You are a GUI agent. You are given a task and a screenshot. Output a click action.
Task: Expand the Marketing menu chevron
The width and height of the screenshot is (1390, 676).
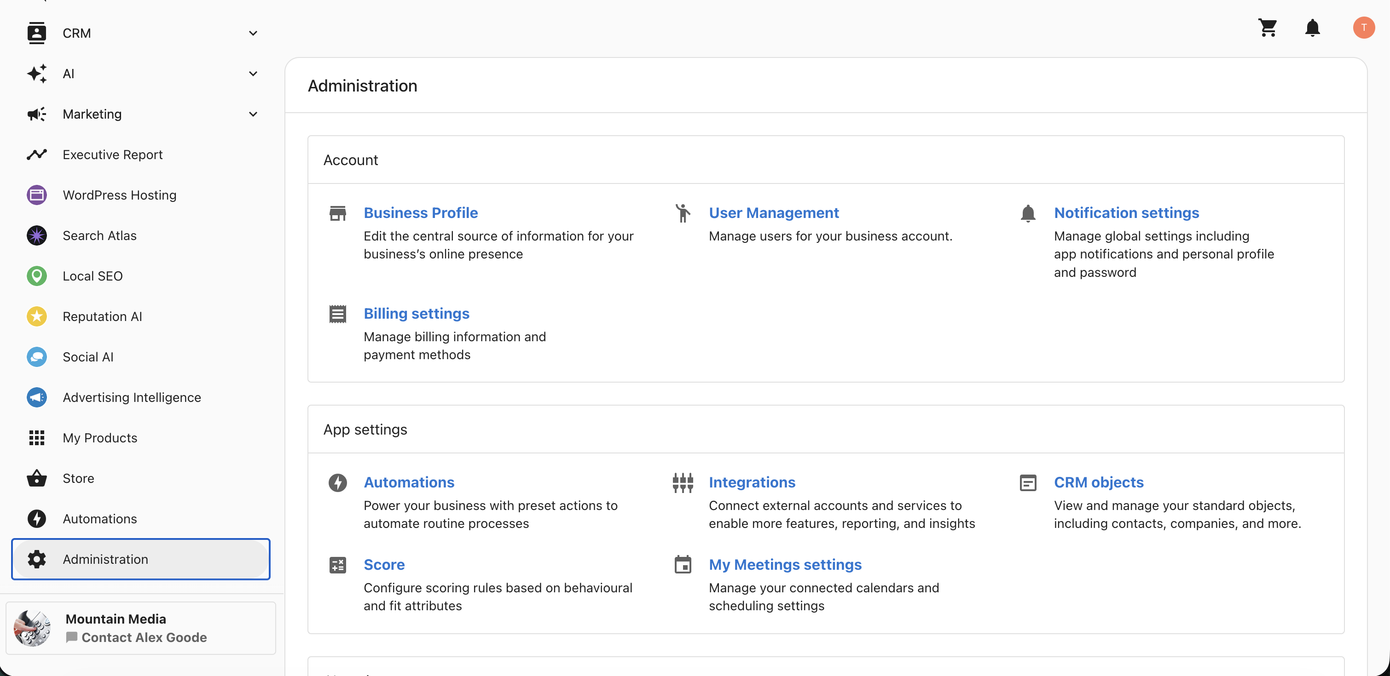253,114
